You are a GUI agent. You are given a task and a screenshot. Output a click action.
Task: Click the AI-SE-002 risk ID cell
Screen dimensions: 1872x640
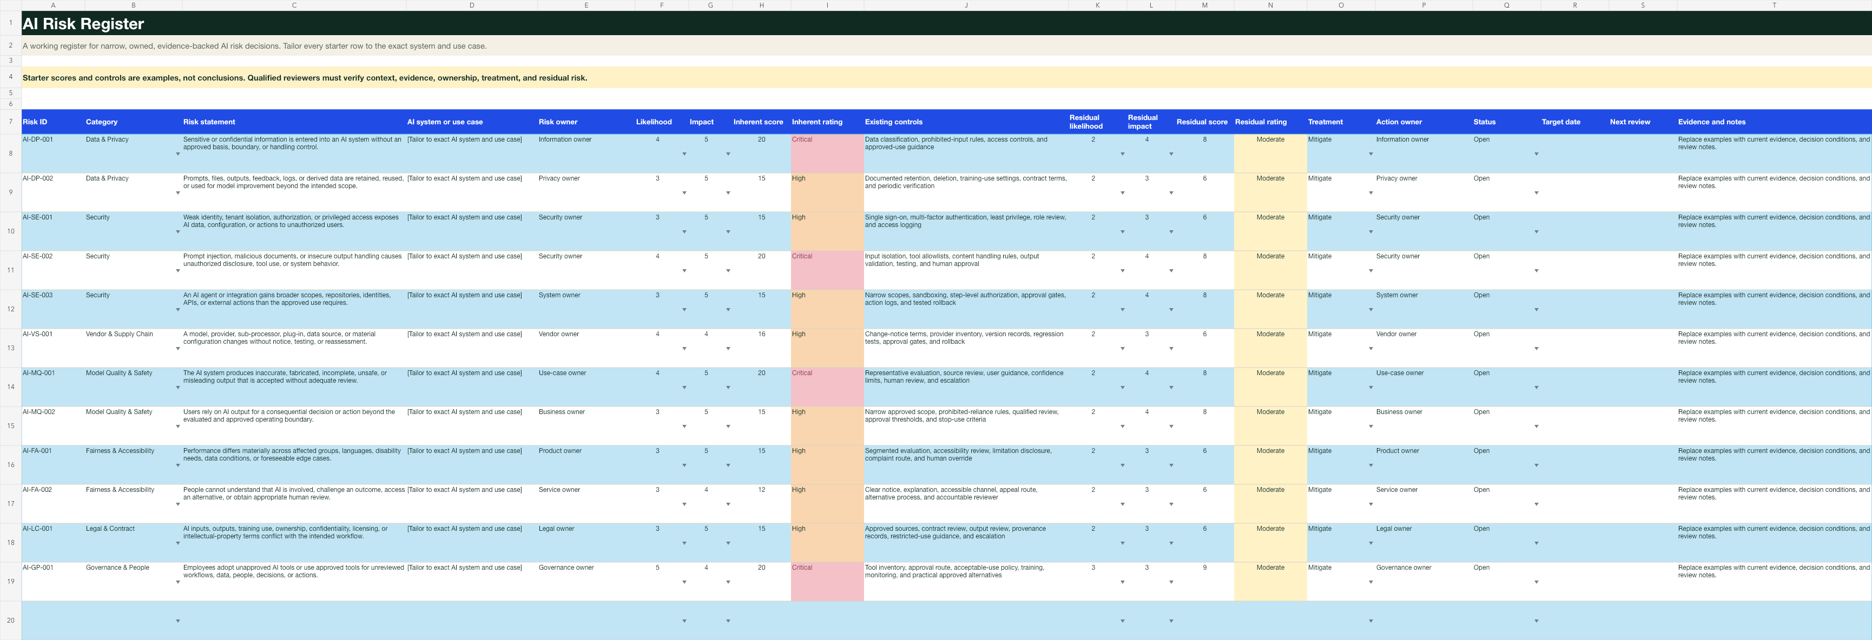(53, 270)
